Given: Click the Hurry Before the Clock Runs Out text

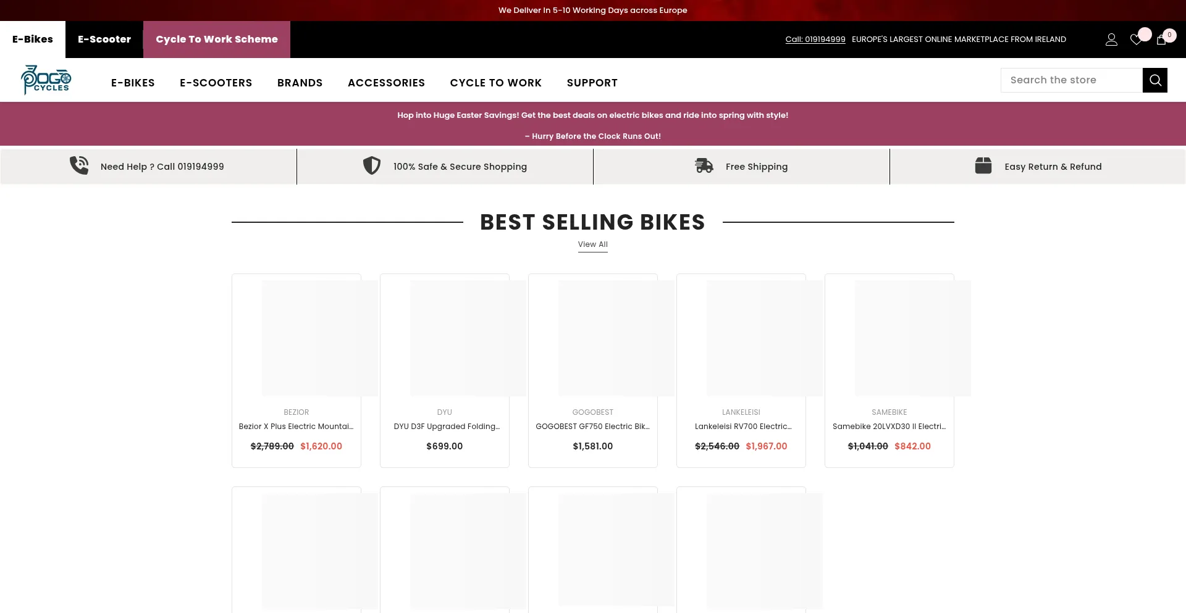Looking at the screenshot, I should coord(593,136).
